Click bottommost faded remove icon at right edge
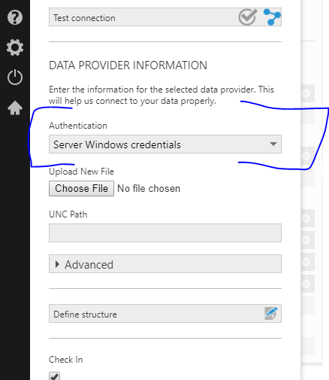This screenshot has height=380, width=329. click(306, 284)
